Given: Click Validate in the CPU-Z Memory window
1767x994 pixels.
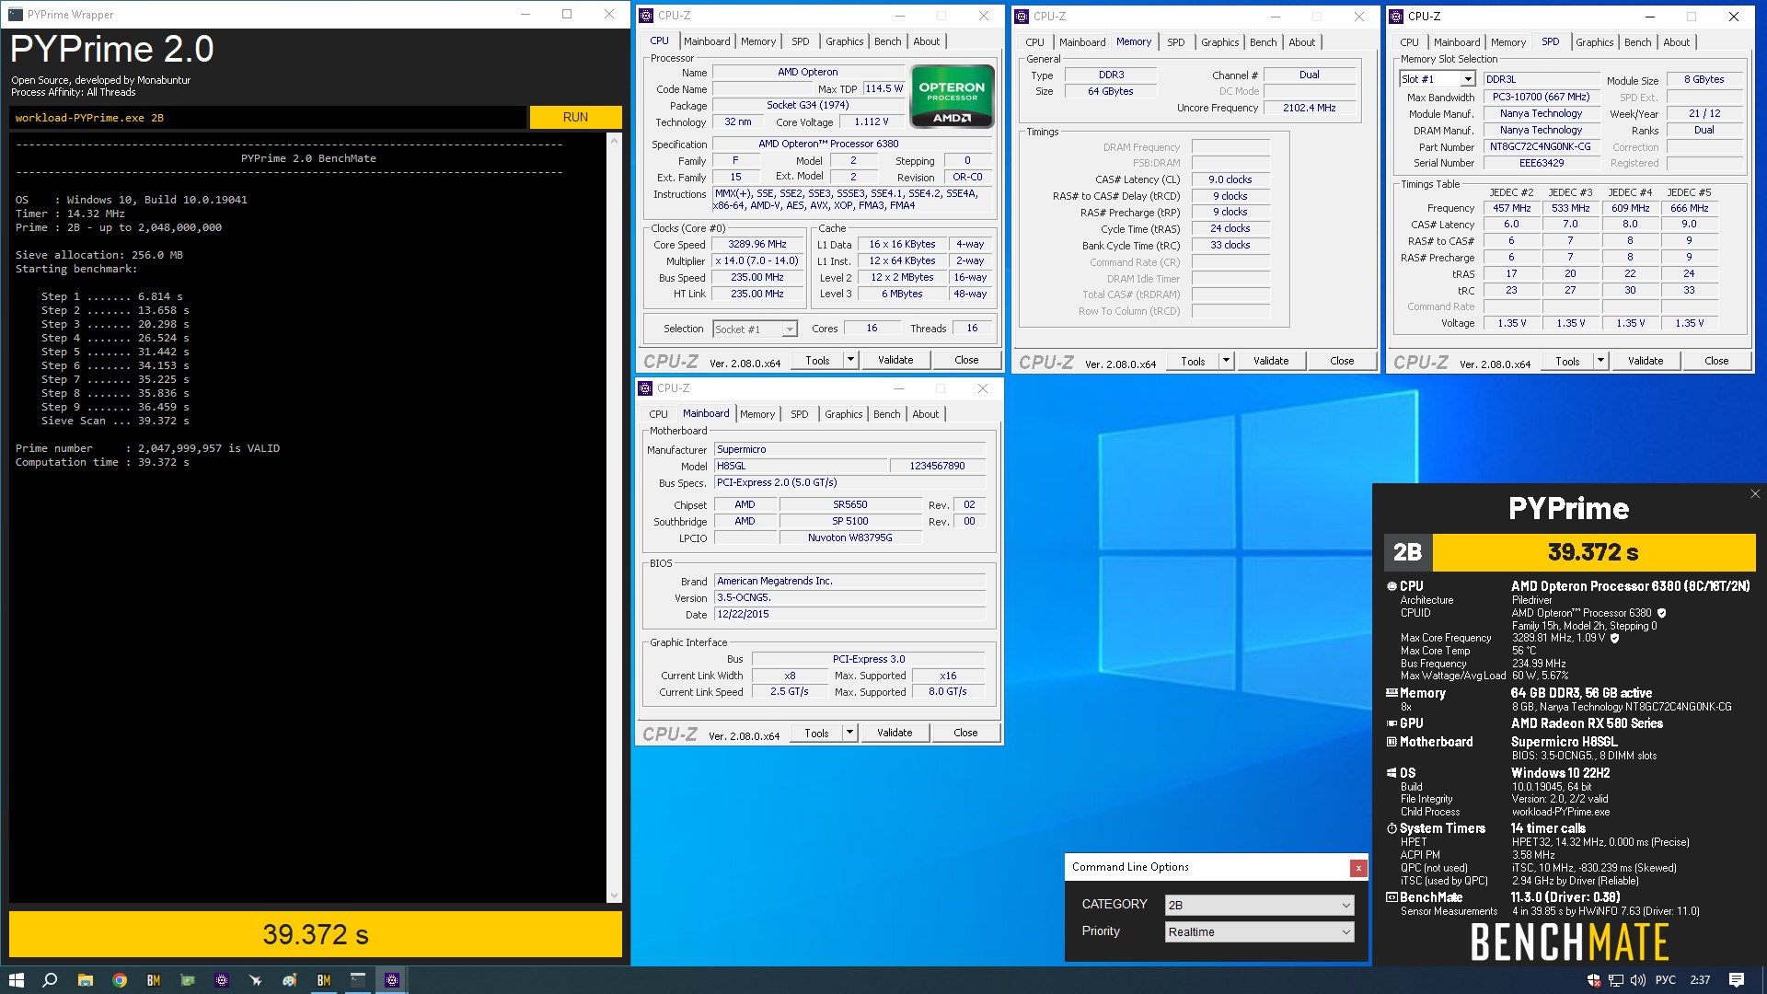Looking at the screenshot, I should point(1271,361).
